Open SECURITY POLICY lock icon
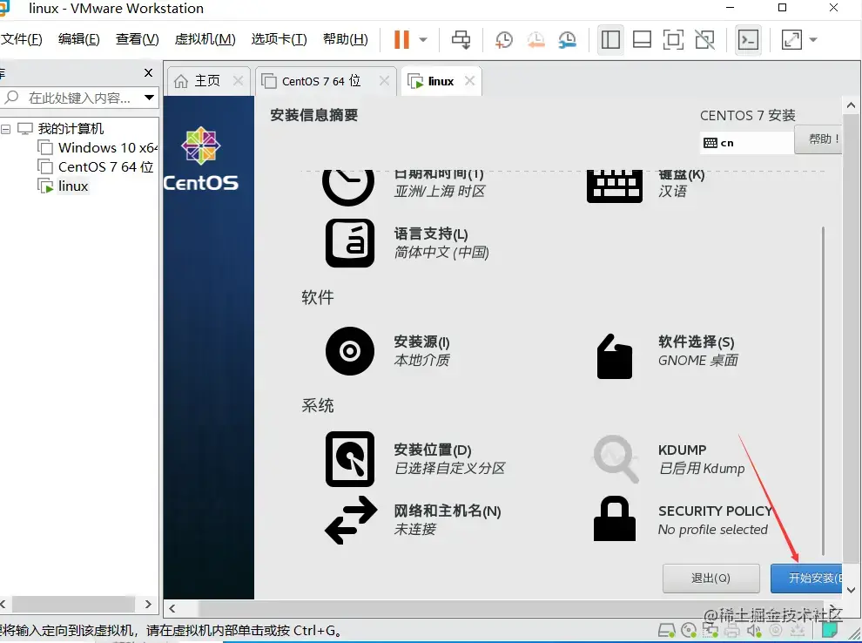This screenshot has width=862, height=643. [x=615, y=518]
